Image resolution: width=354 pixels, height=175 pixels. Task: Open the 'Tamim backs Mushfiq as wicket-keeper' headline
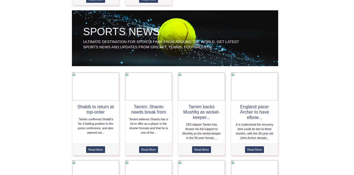(x=202, y=112)
